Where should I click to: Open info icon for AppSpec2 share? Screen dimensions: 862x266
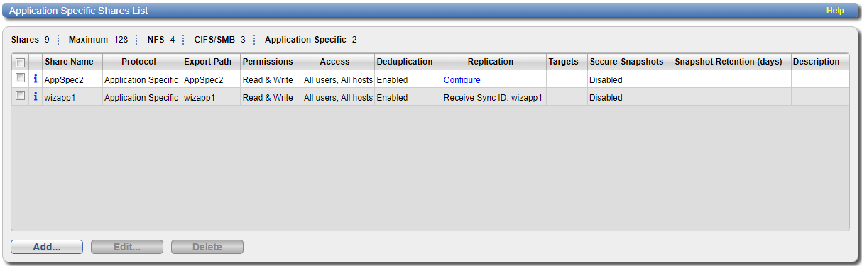point(36,79)
